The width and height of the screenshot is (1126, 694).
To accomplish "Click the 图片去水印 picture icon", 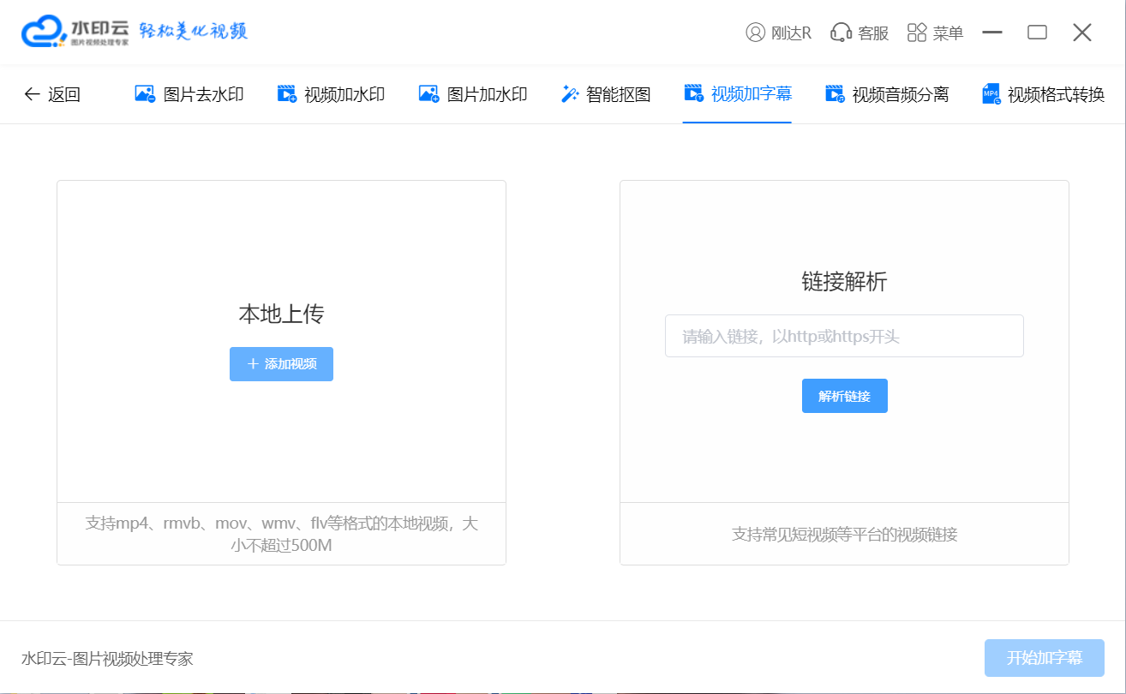I will pyautogui.click(x=145, y=94).
